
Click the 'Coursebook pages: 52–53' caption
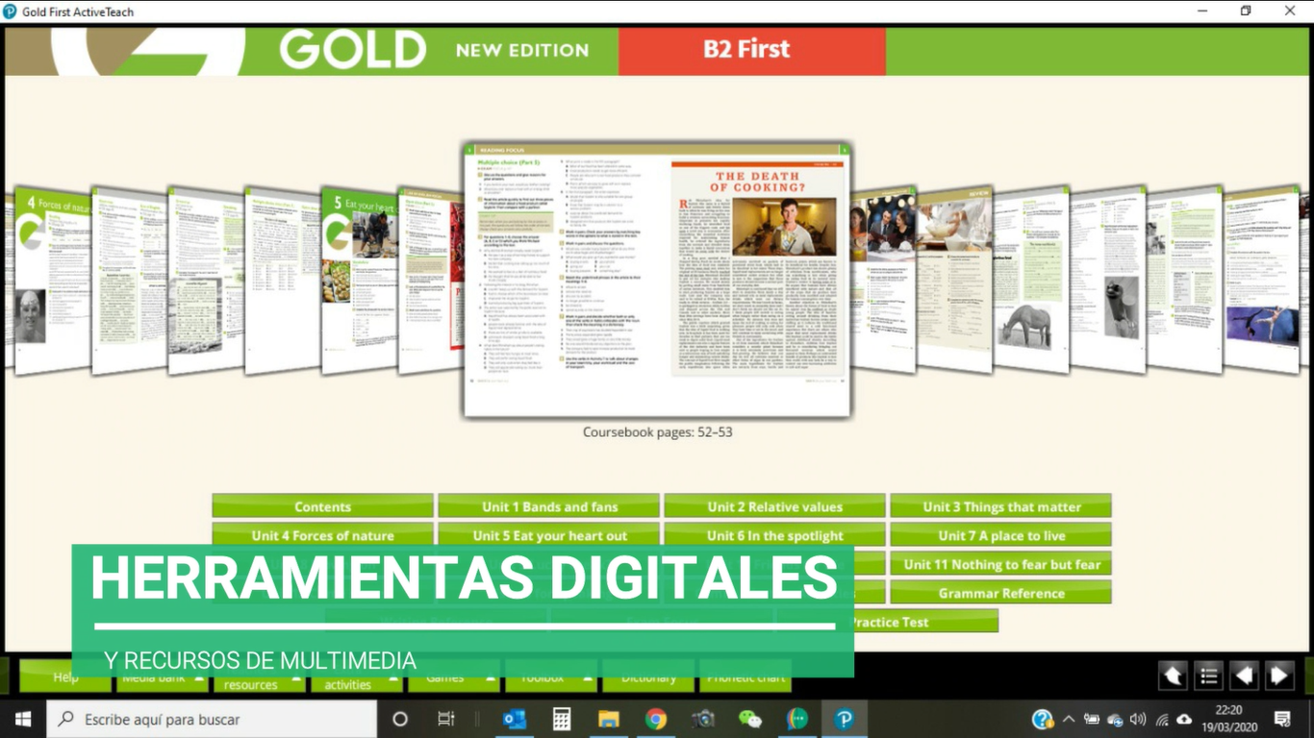pyautogui.click(x=658, y=432)
